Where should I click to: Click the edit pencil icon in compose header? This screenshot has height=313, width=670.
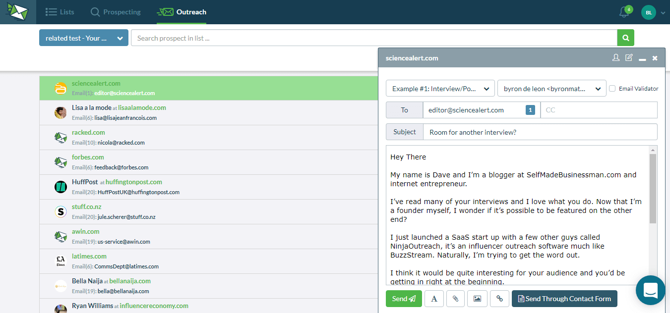[x=629, y=58]
